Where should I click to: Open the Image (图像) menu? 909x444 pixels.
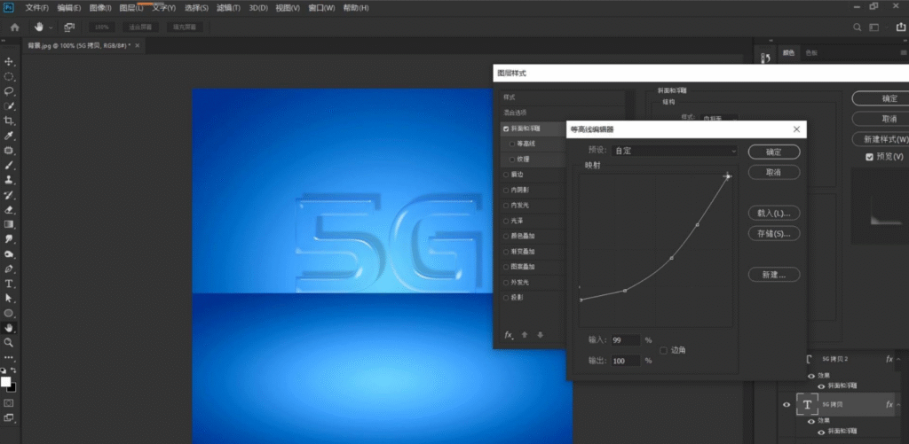pyautogui.click(x=100, y=8)
